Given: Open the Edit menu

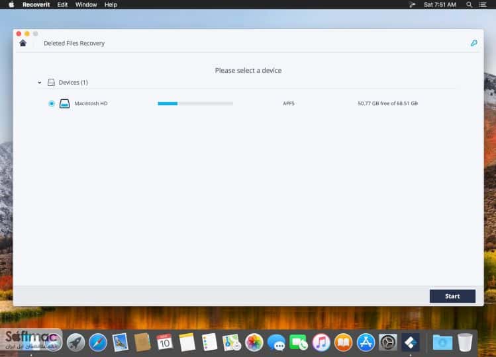Looking at the screenshot, I should click(x=62, y=5).
